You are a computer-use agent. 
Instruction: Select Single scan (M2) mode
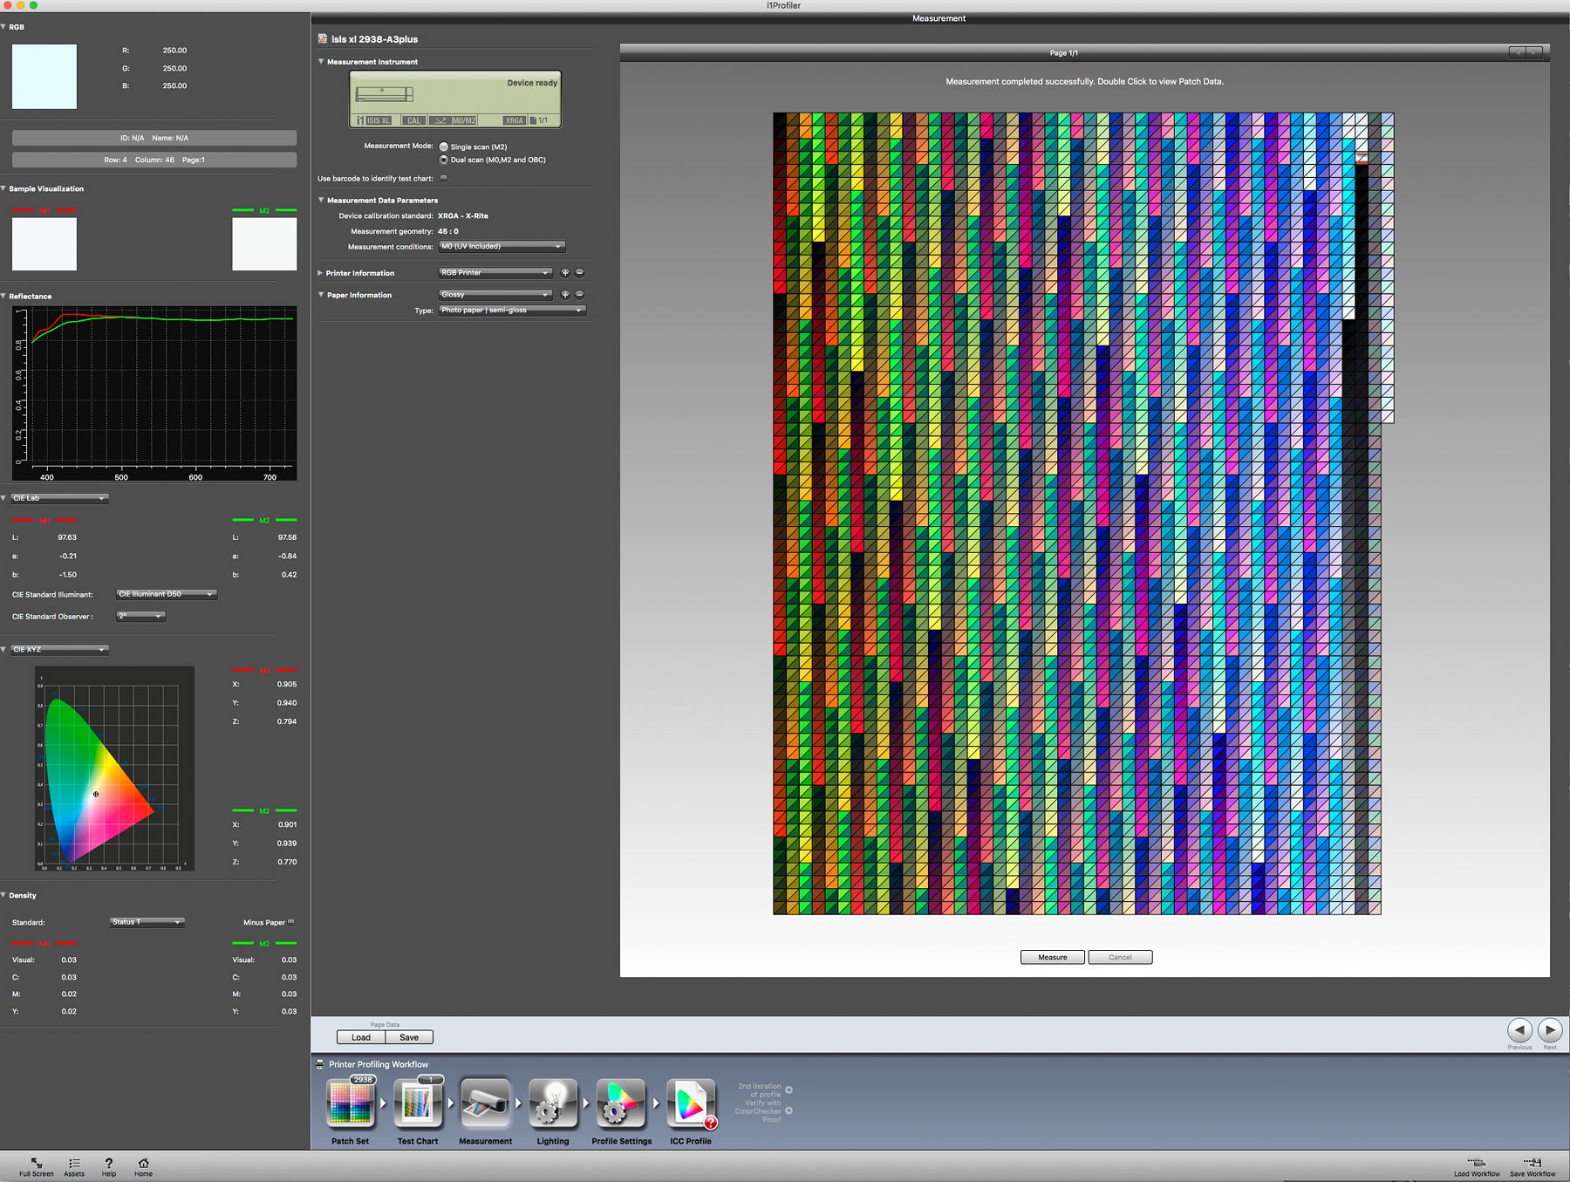444,147
